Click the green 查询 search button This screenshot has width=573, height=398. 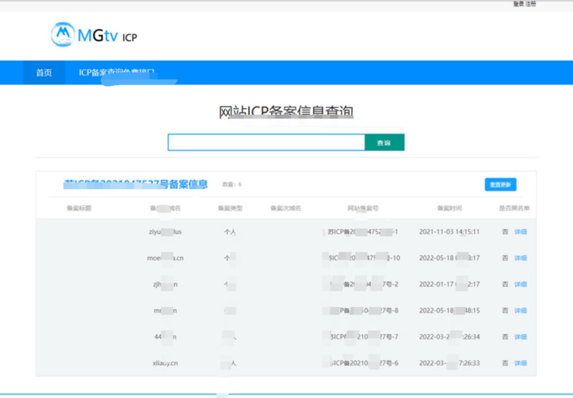click(384, 142)
